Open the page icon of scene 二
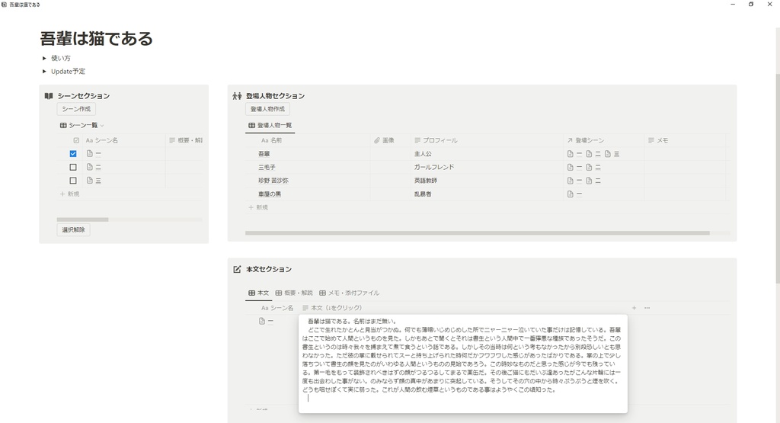Screen dimensions: 780x423 [90, 167]
